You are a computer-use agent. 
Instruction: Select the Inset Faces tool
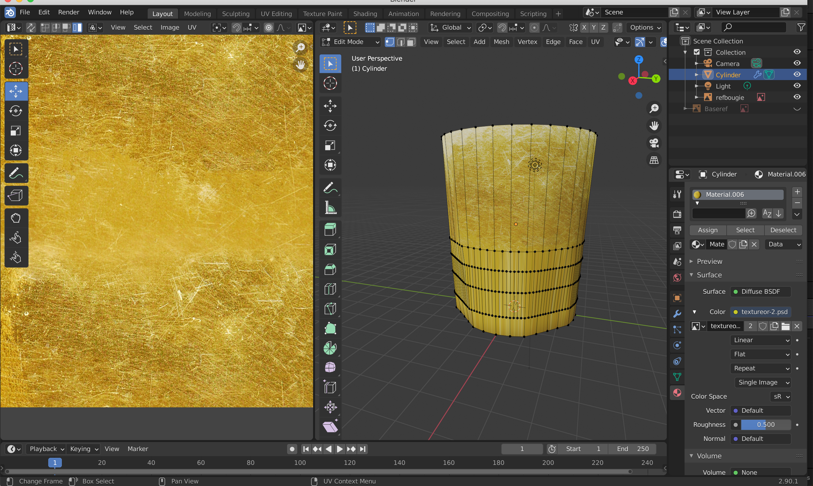[330, 250]
